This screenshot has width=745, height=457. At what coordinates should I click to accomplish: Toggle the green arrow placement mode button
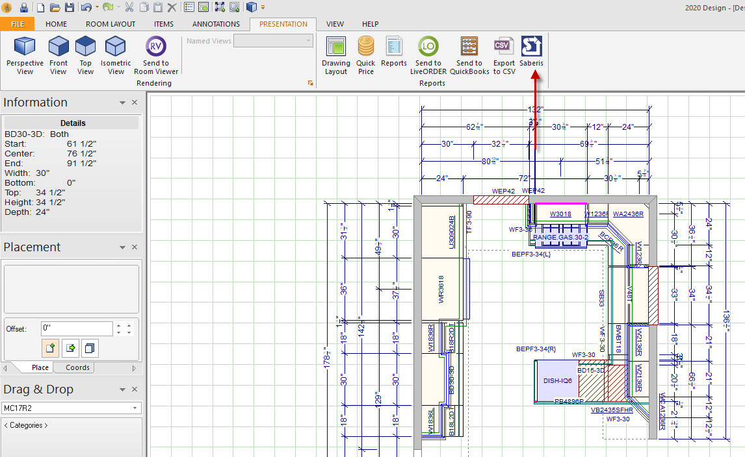tap(70, 348)
